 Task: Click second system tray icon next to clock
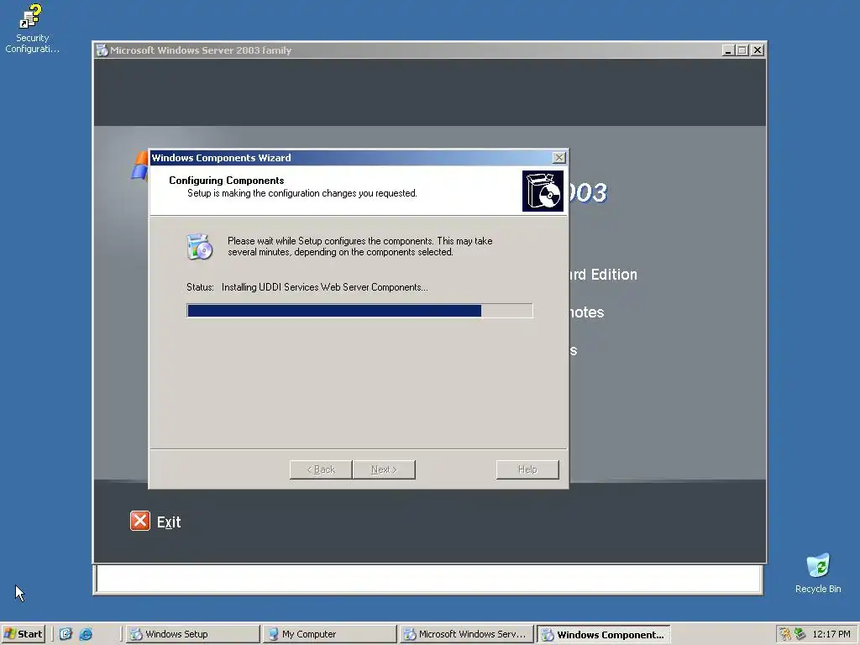click(x=800, y=634)
